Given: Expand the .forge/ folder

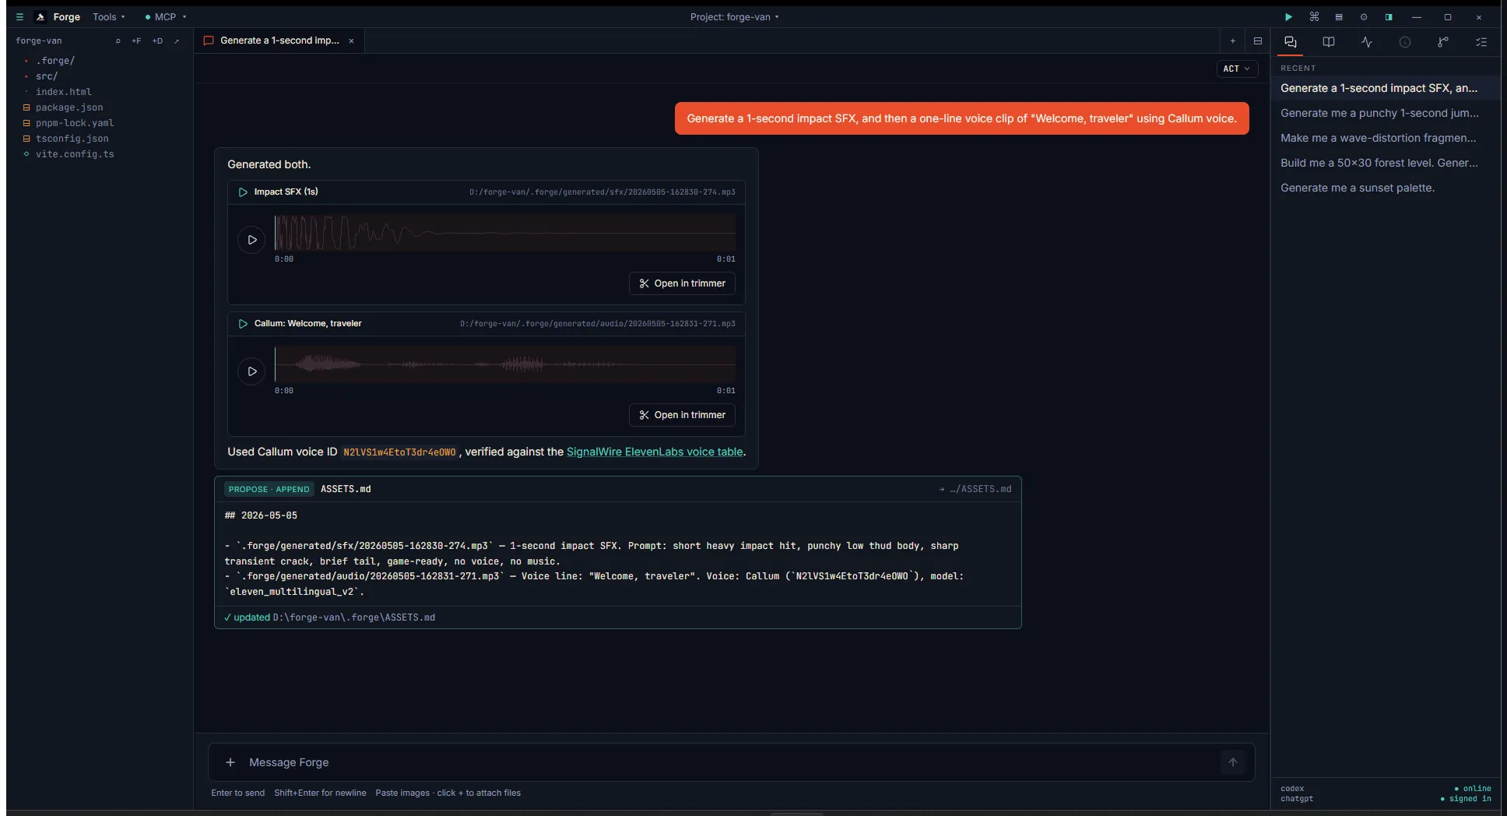Looking at the screenshot, I should click(x=54, y=61).
